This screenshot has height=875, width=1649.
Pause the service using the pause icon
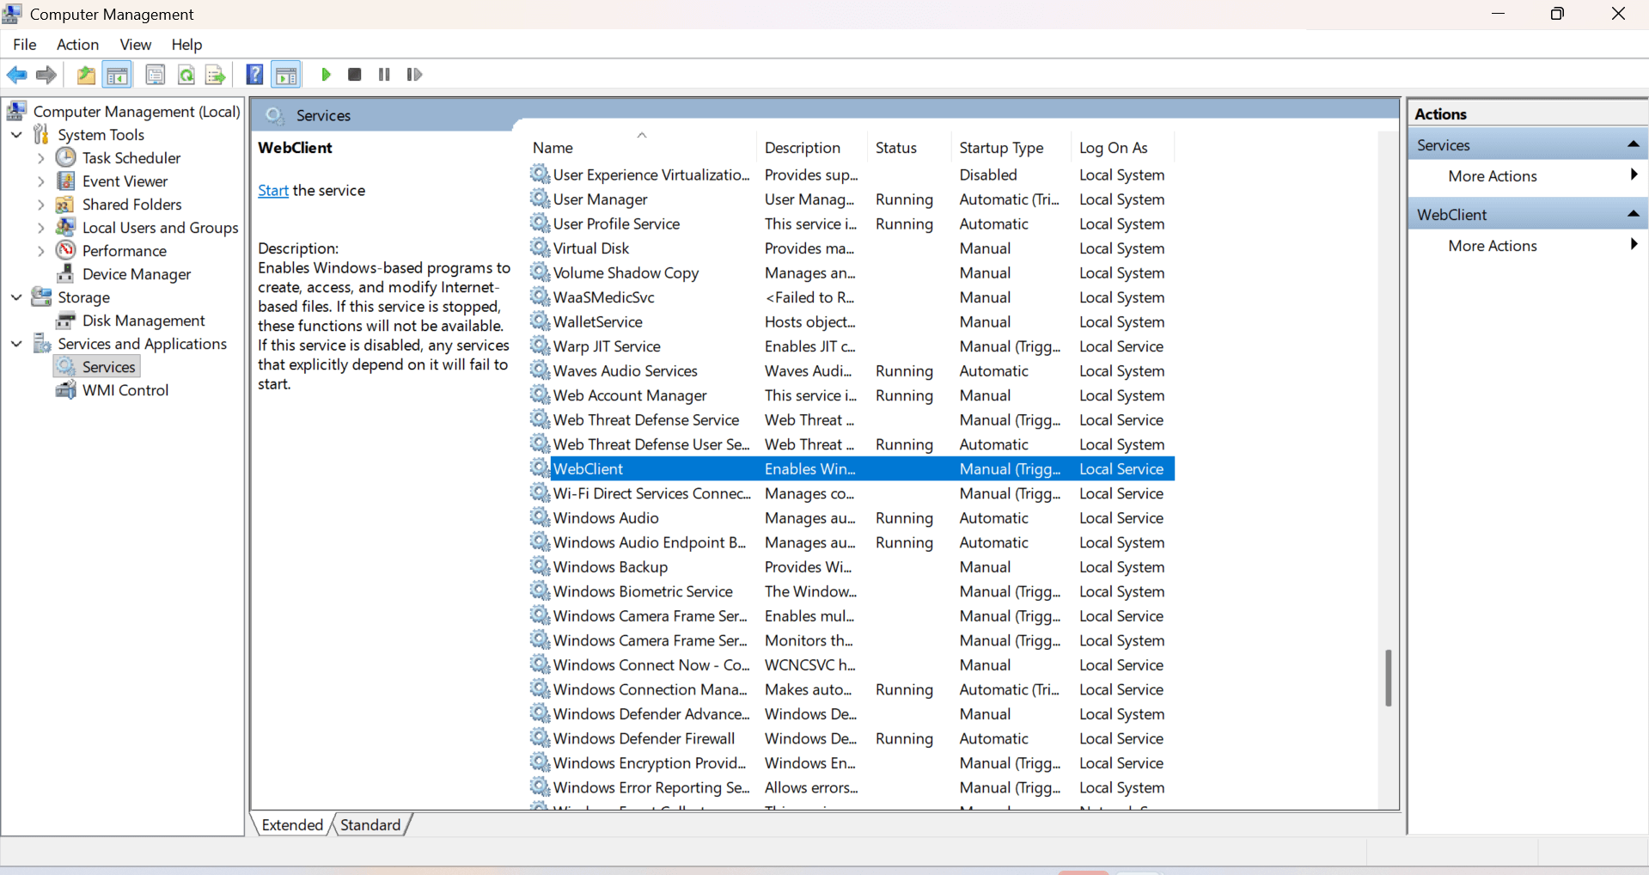[x=384, y=75]
